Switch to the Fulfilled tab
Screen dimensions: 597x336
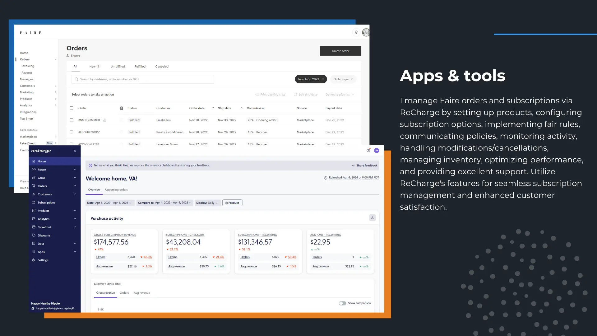(x=140, y=67)
